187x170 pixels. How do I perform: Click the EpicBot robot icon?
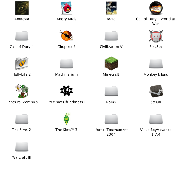click(156, 36)
